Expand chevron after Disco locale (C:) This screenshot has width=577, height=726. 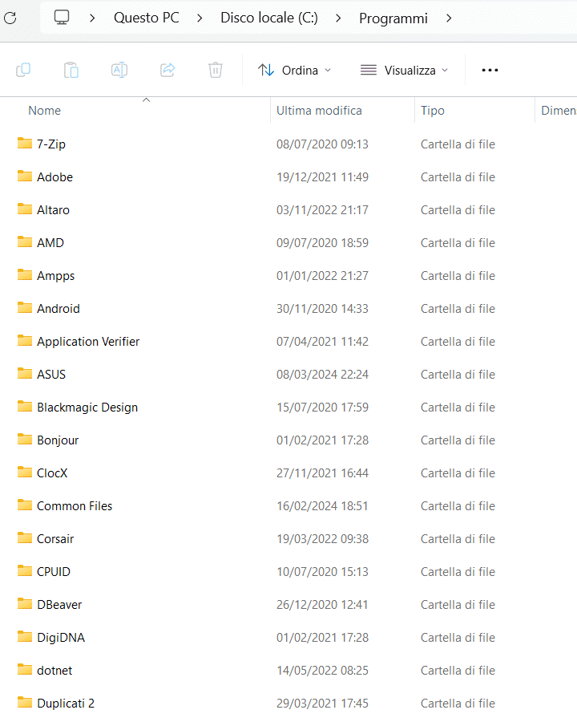point(339,18)
